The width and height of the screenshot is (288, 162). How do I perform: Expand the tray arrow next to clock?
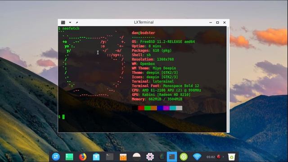click(x=223, y=157)
